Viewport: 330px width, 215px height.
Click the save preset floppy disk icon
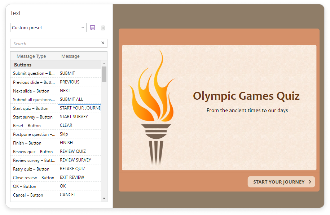tap(93, 28)
